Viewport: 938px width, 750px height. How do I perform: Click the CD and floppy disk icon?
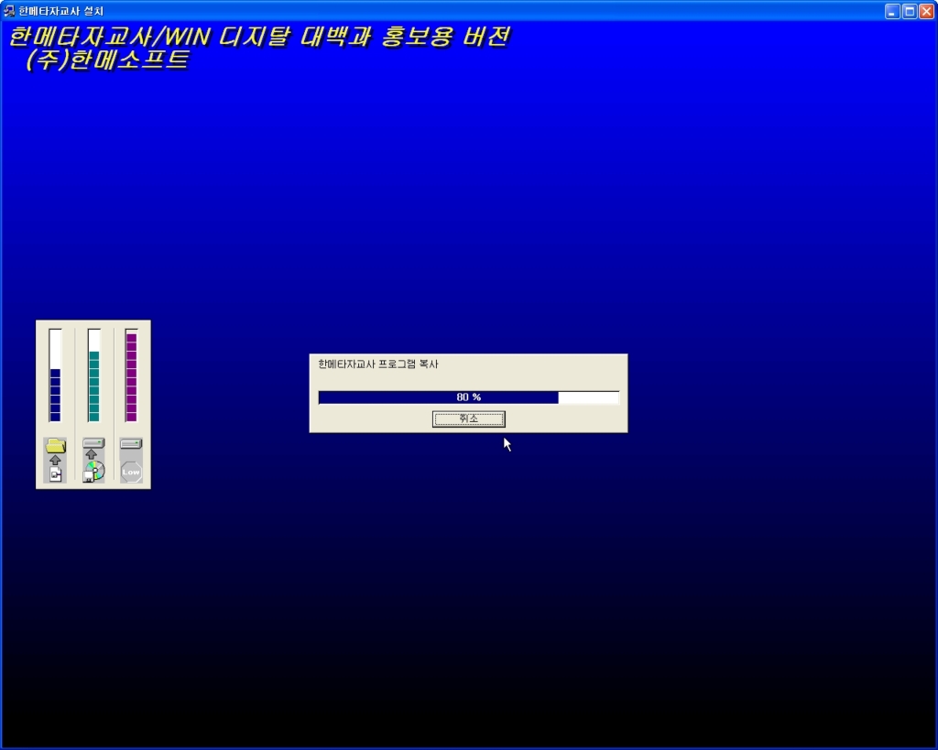[x=93, y=472]
